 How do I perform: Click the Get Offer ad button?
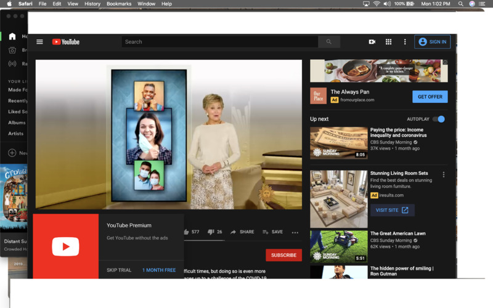(430, 97)
